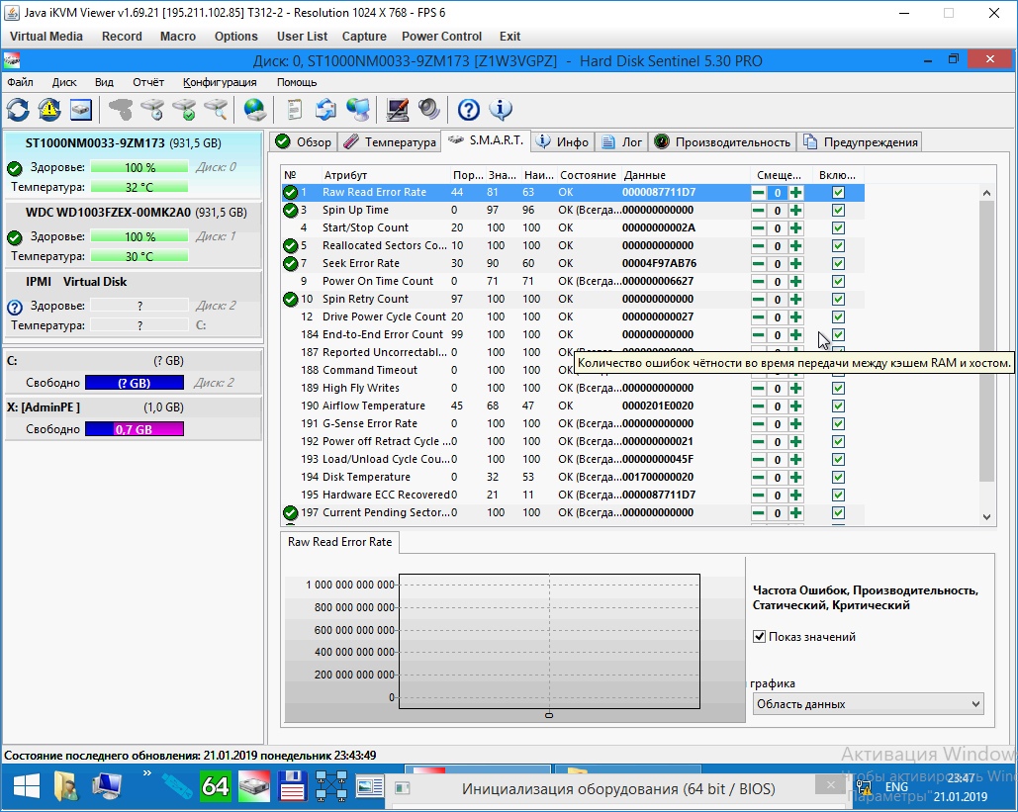The image size is (1018, 812).
Task: Click the blue info bubble toolbar icon
Action: 500,110
